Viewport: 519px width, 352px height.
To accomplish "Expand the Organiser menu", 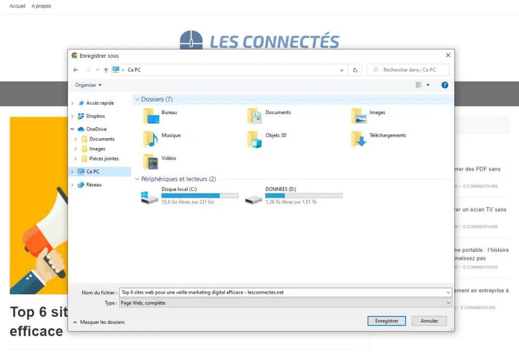I will pyautogui.click(x=88, y=85).
